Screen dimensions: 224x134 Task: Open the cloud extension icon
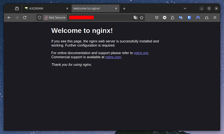tap(206, 18)
